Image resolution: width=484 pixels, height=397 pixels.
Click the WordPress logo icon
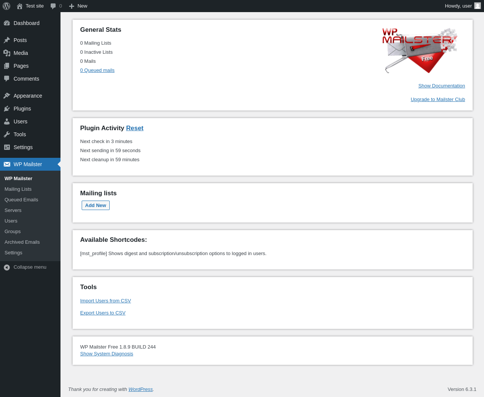coord(6,6)
